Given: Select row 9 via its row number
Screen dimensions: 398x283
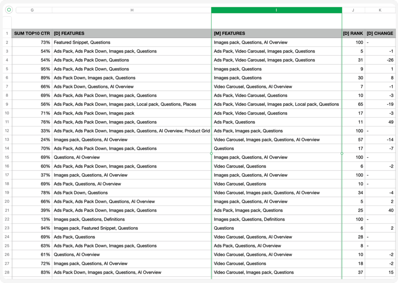Looking at the screenshot, I should [7, 104].
